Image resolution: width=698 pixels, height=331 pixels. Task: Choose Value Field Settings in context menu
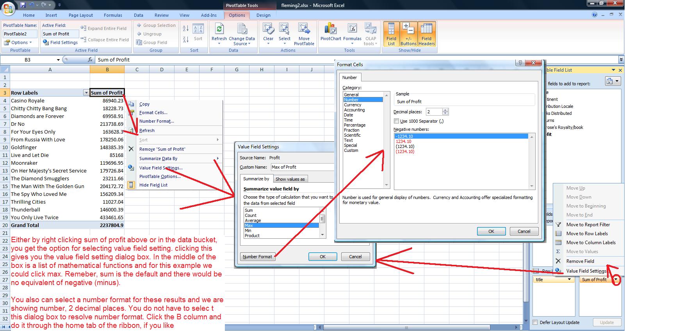161,168
